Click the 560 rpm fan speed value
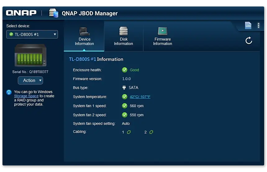 137,106
